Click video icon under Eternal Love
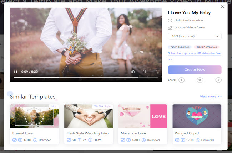232x153 pixels. [x=20, y=140]
